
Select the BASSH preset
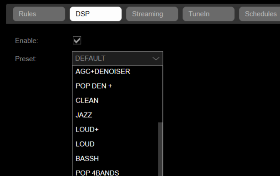pos(115,159)
